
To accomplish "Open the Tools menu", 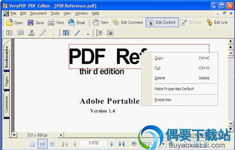I will point(55,14).
